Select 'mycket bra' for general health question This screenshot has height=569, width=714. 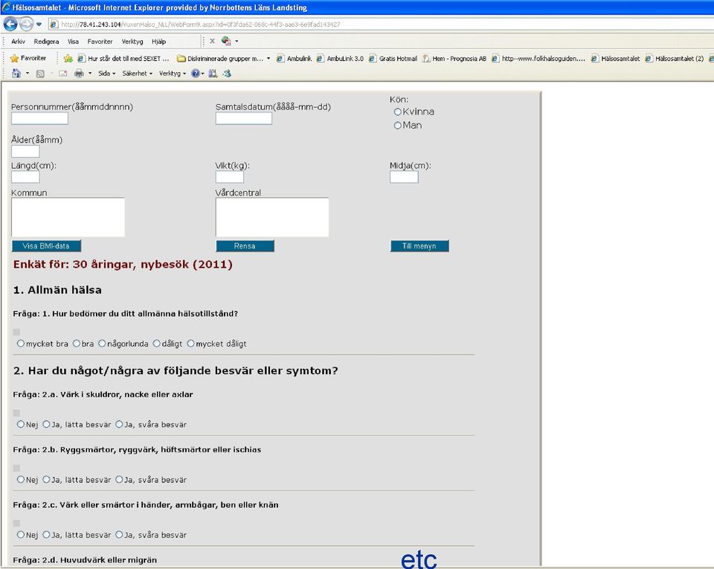click(21, 344)
